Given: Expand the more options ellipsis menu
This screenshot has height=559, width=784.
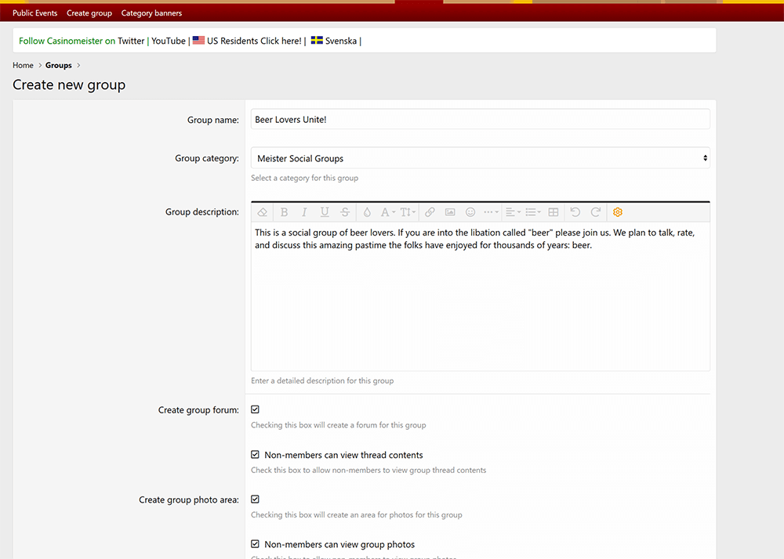Looking at the screenshot, I should pos(491,212).
